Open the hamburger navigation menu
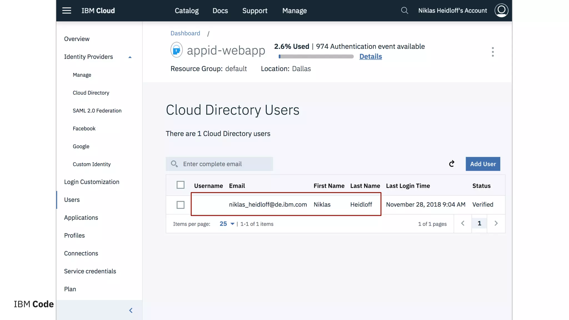 tap(67, 11)
